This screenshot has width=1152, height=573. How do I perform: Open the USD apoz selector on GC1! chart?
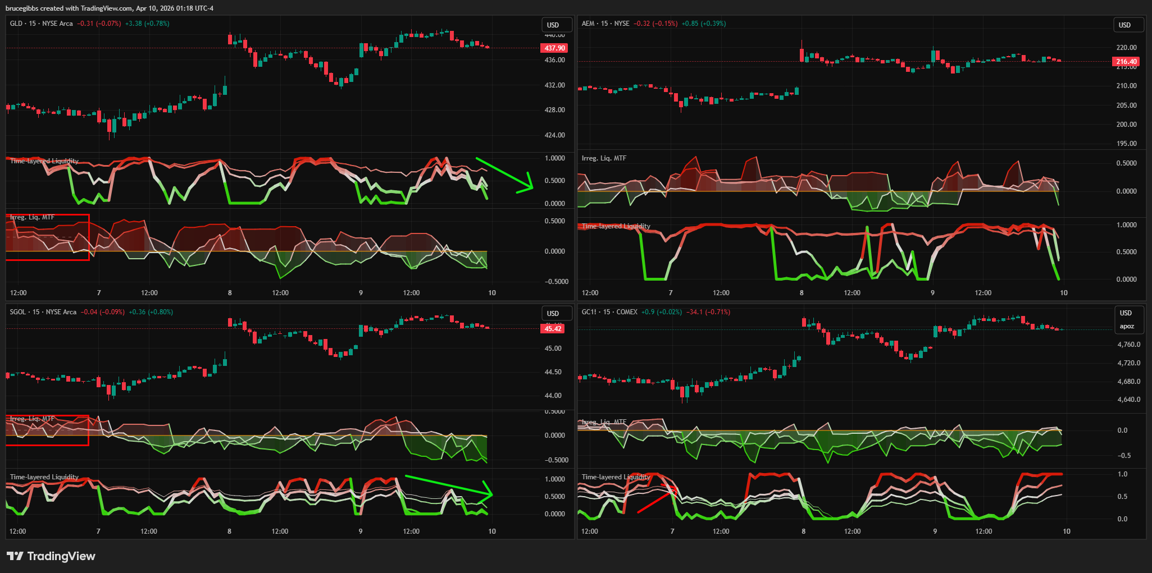[x=1126, y=319]
